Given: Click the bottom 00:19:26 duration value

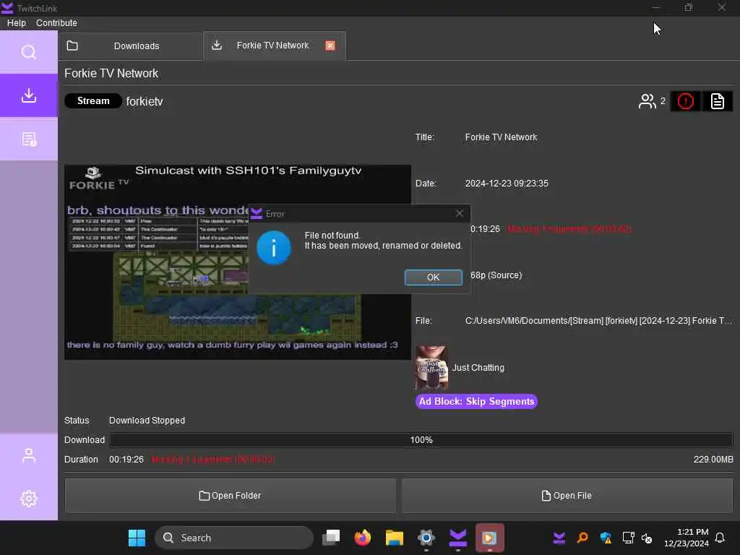Looking at the screenshot, I should click(126, 460).
